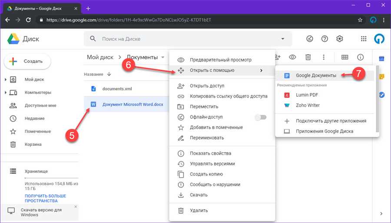Expand the Мой диск tree node

click(6, 79)
